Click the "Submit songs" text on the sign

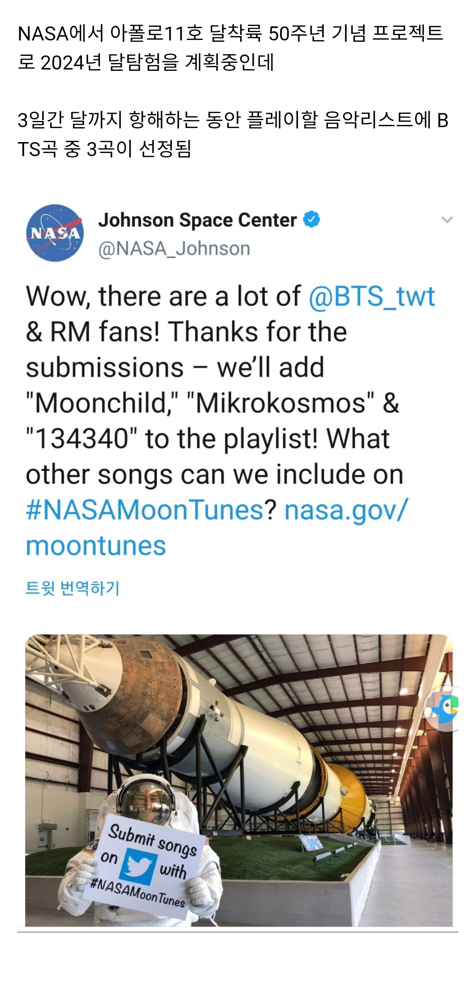(152, 839)
